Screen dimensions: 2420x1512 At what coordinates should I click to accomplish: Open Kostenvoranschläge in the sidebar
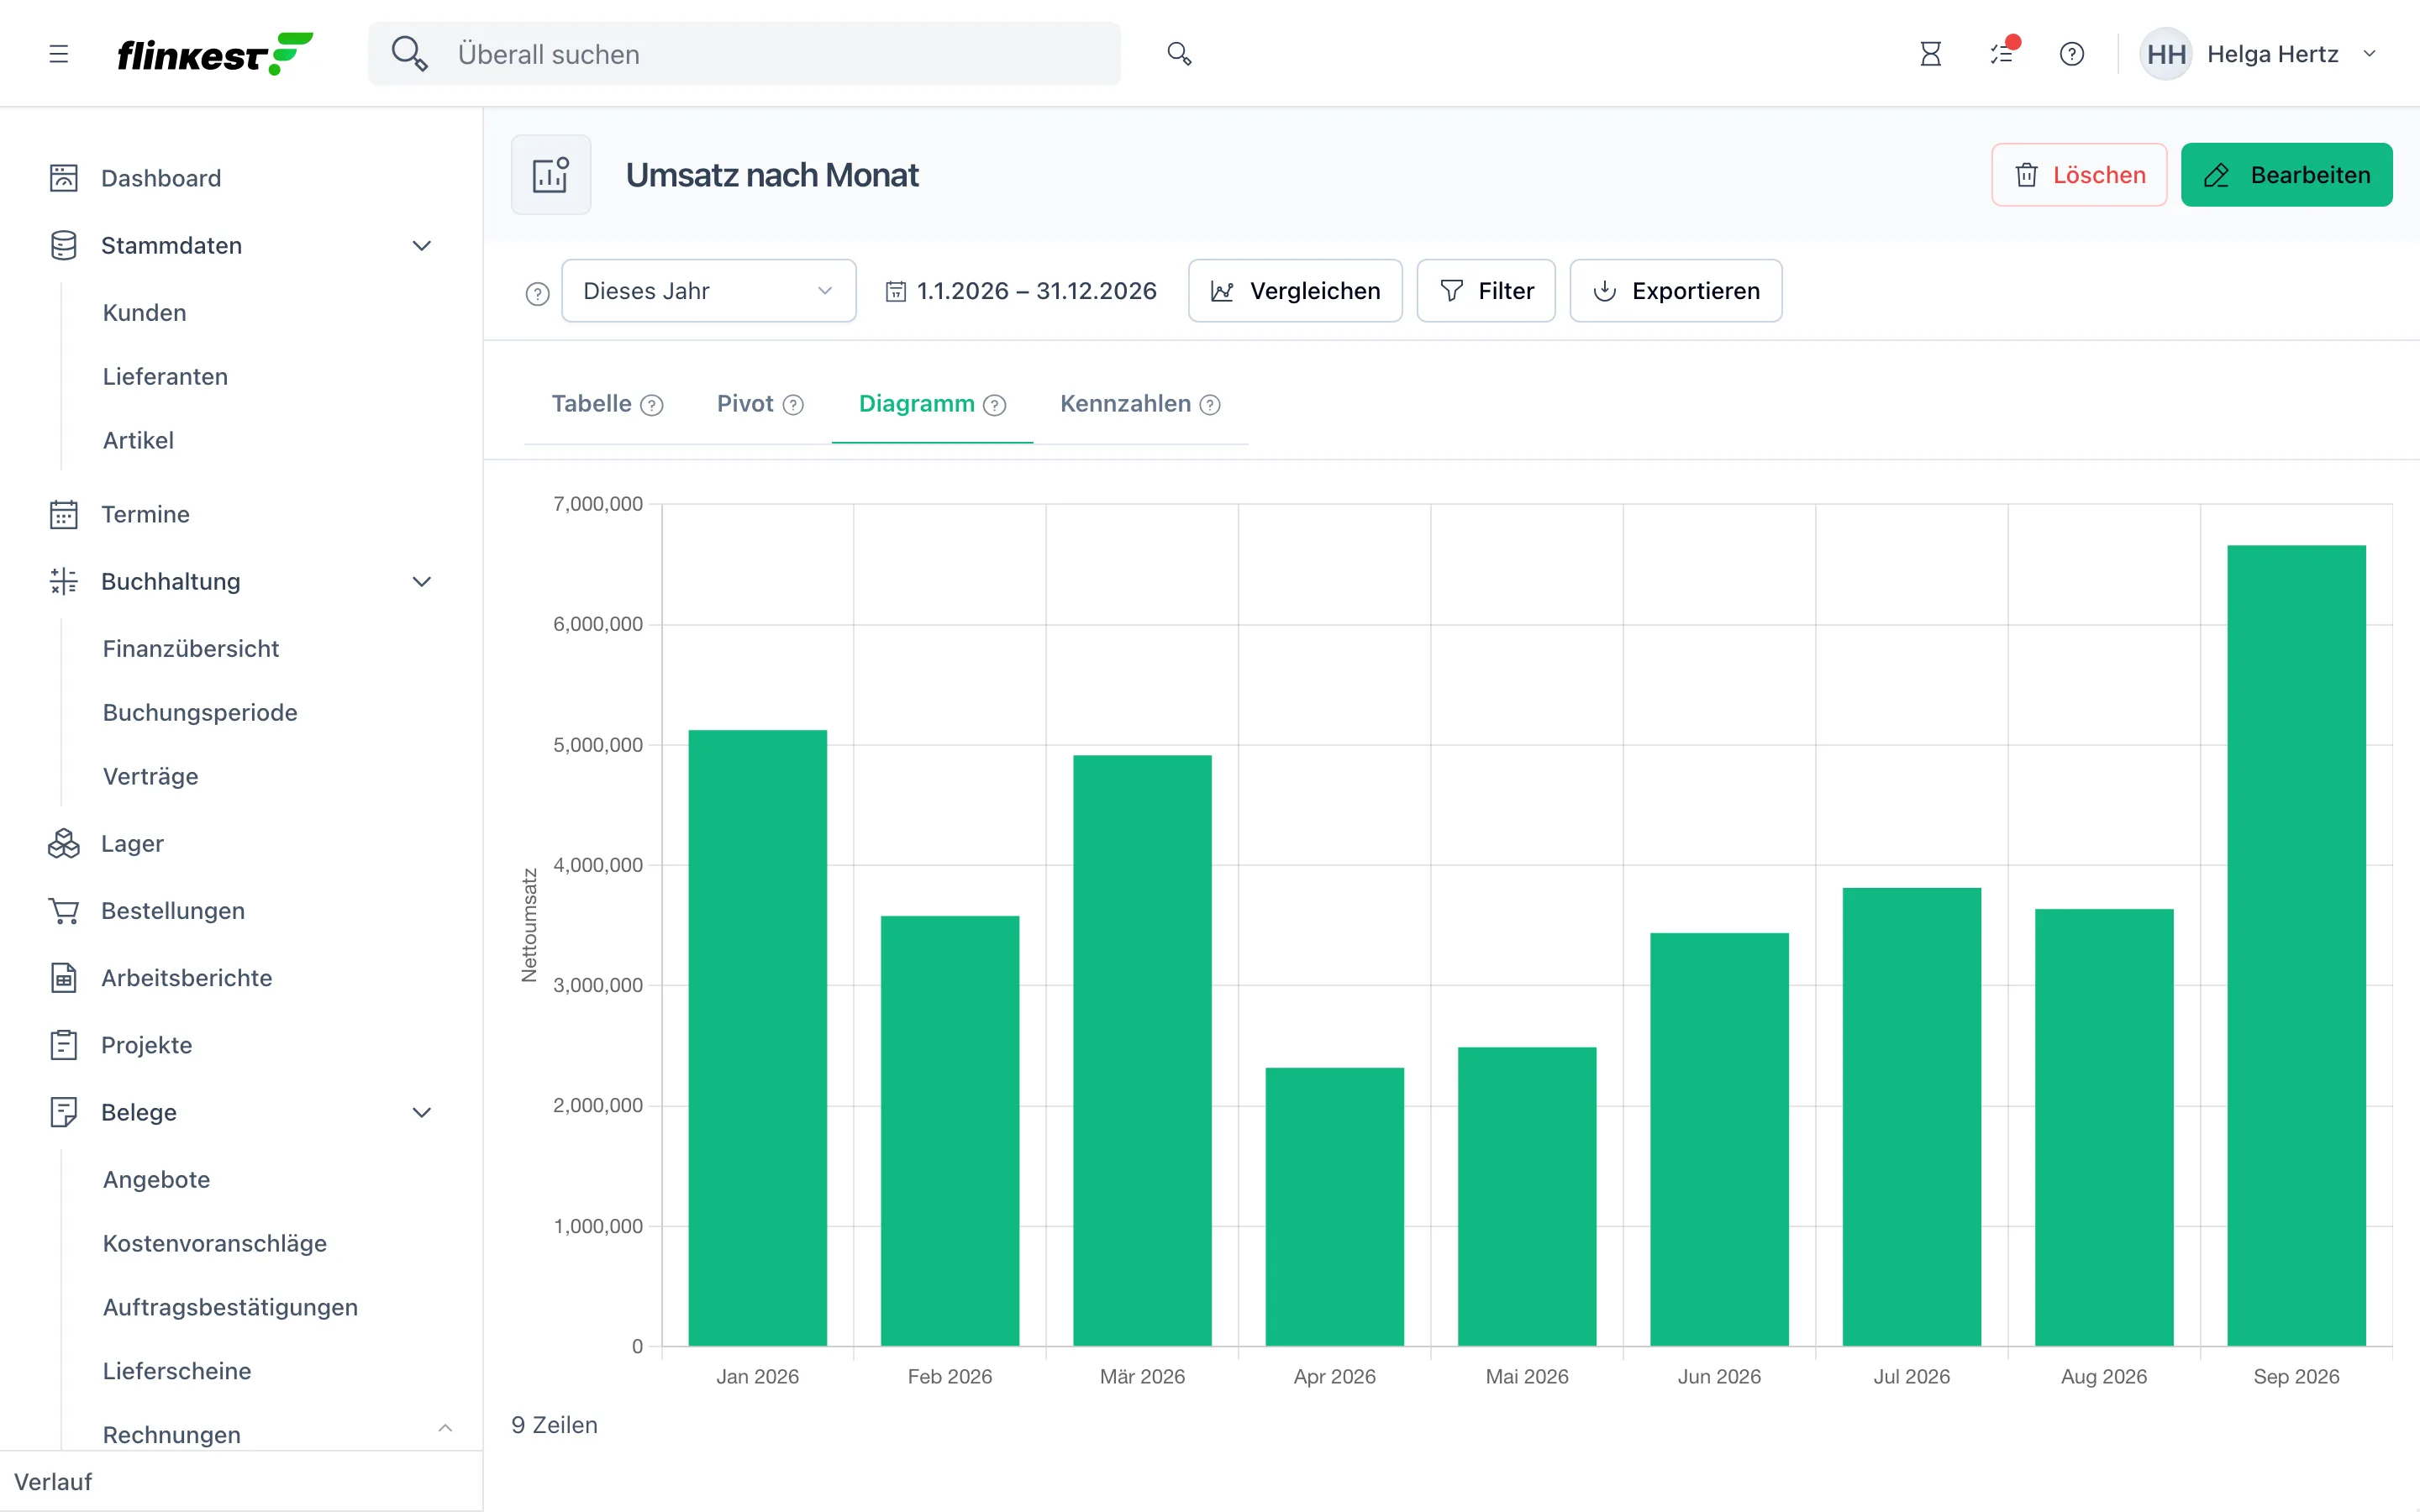tap(215, 1244)
